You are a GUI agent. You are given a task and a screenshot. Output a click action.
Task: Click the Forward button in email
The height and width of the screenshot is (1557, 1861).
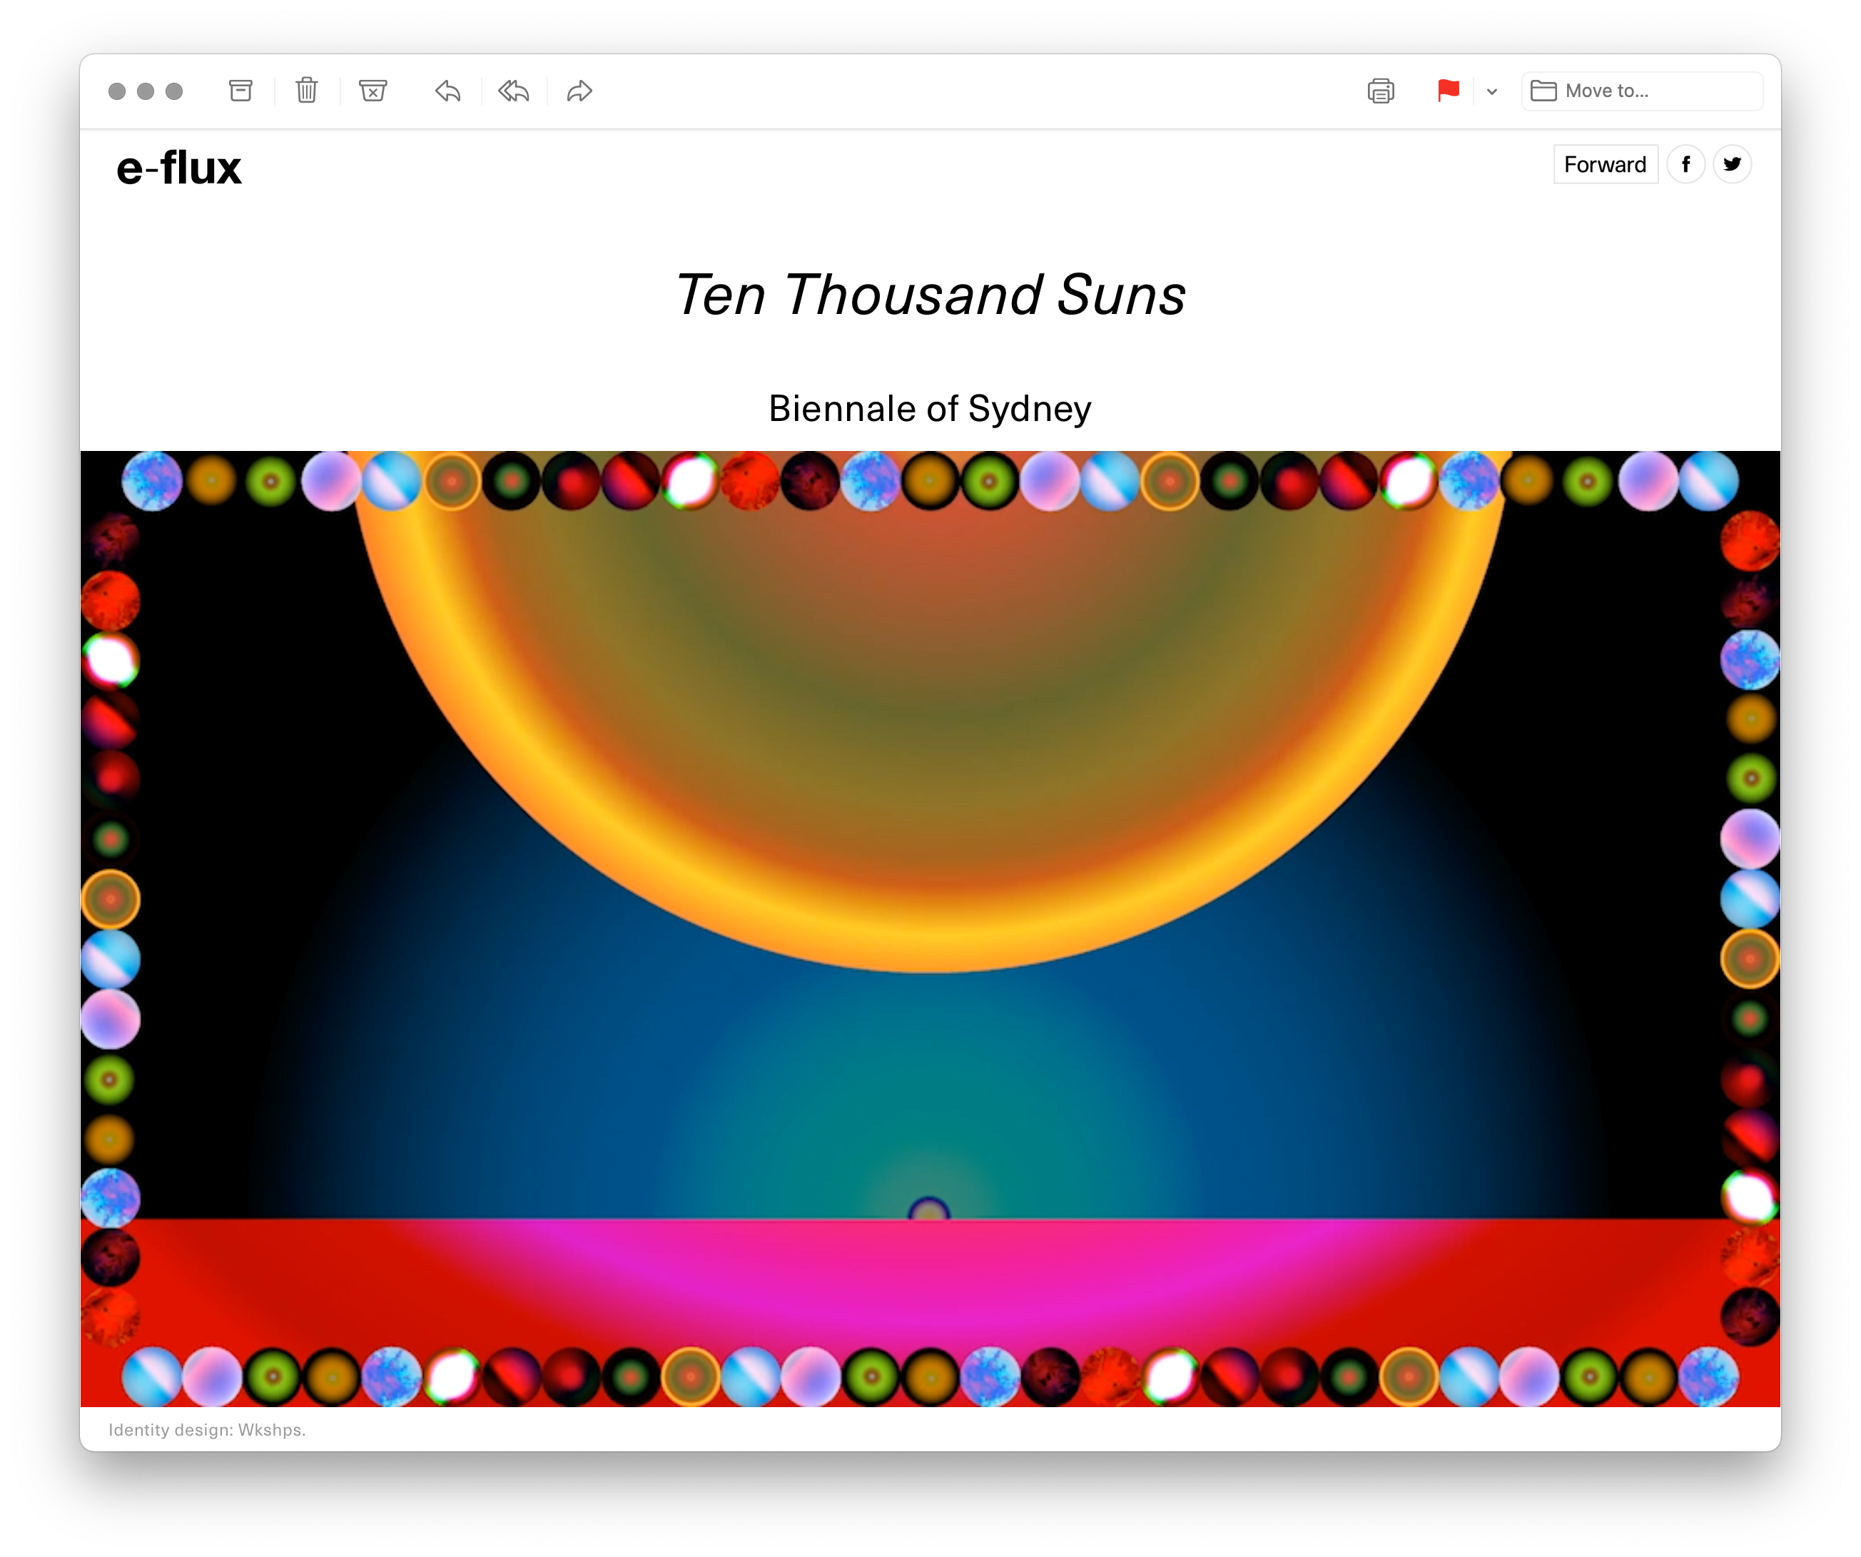pos(1604,165)
